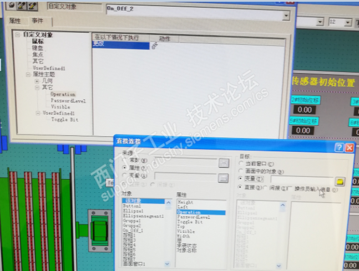Click the 5#初始位移 button on the picture

304,121
